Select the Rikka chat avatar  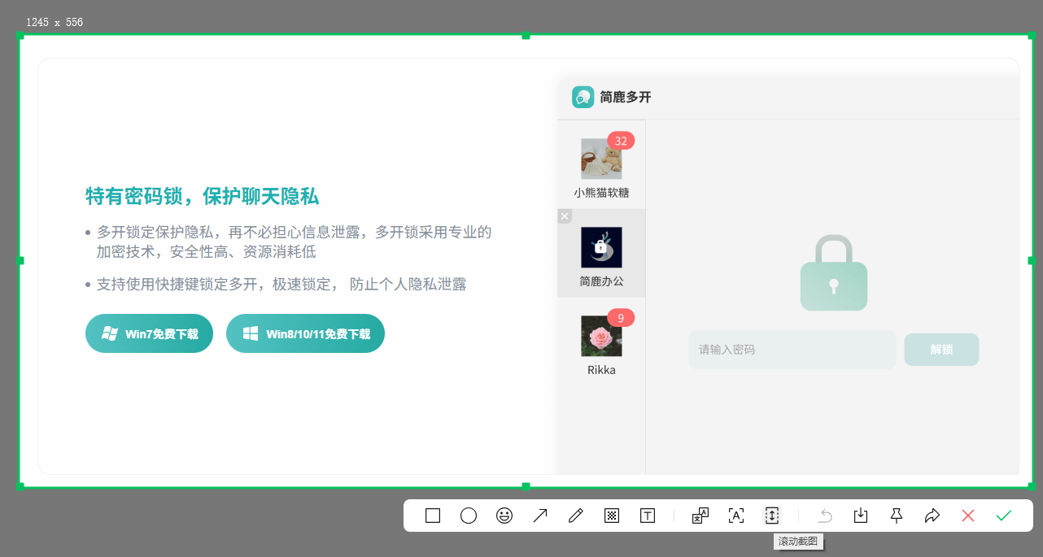[601, 337]
